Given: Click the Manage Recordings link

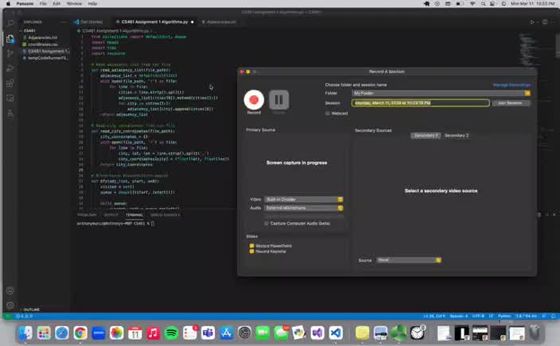Looking at the screenshot, I should click(x=511, y=84).
